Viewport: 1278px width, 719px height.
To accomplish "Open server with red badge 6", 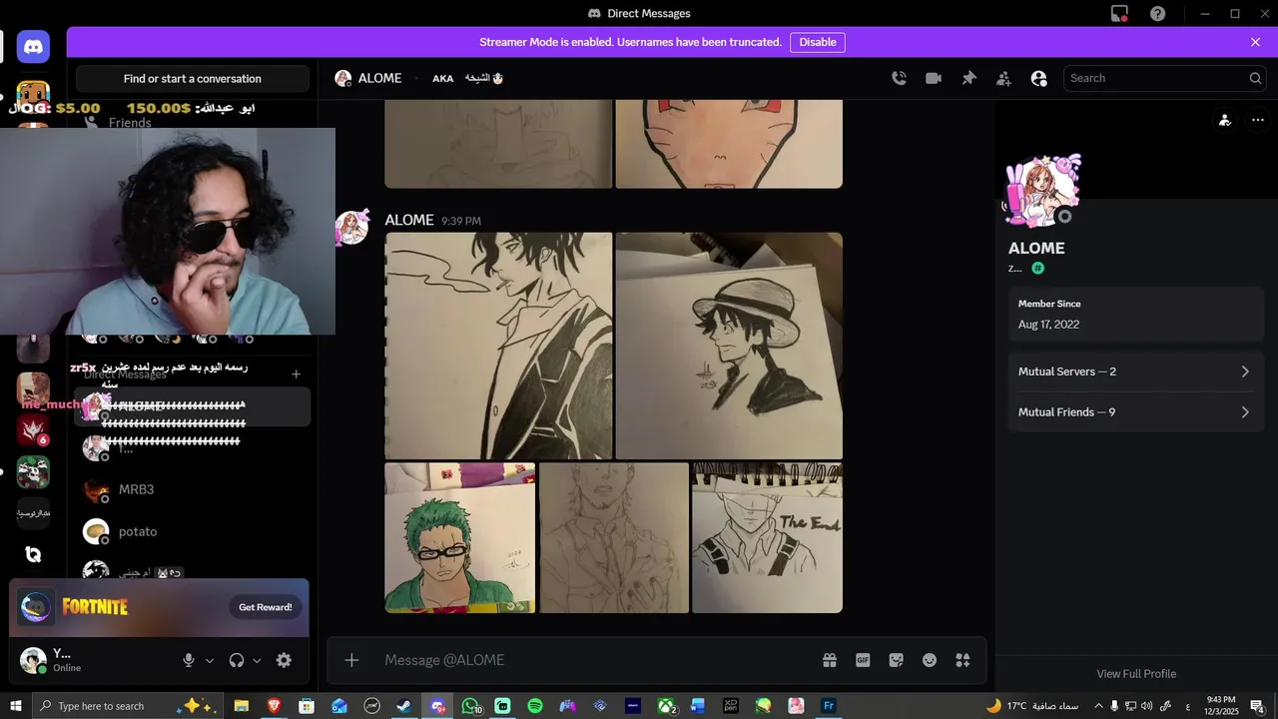I will pos(33,431).
